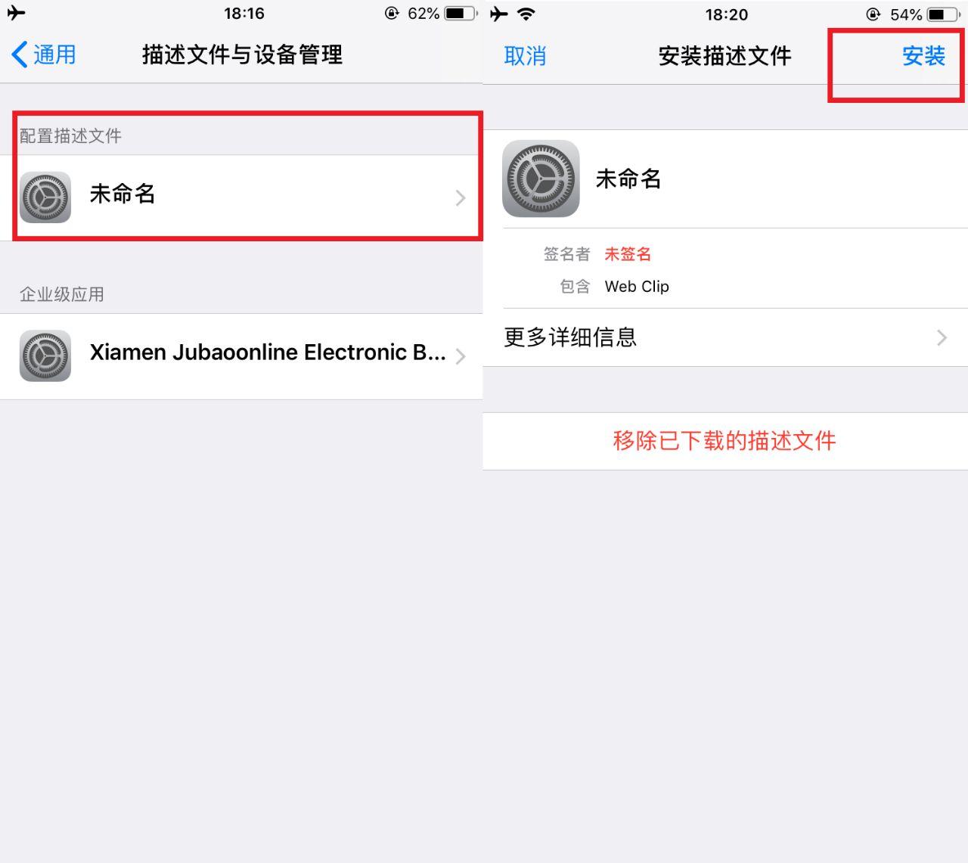This screenshot has height=863, width=968.
Task: Tap the rotation lock icon beside 54%
Action: pos(873,14)
